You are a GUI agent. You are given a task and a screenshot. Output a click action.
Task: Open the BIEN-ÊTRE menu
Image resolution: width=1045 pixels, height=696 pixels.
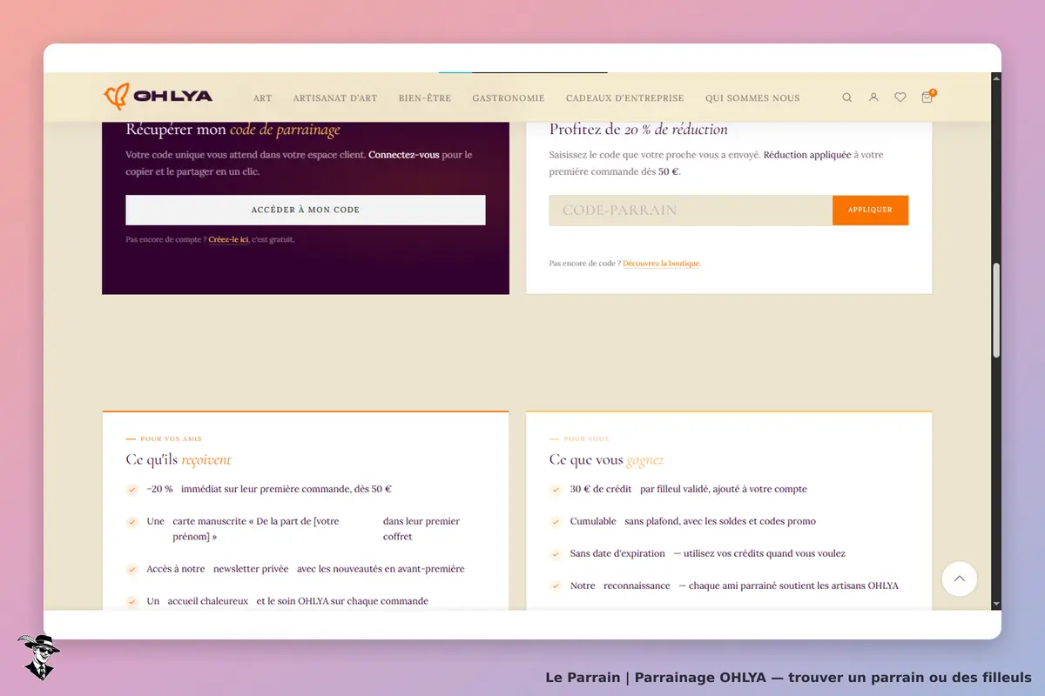click(425, 98)
